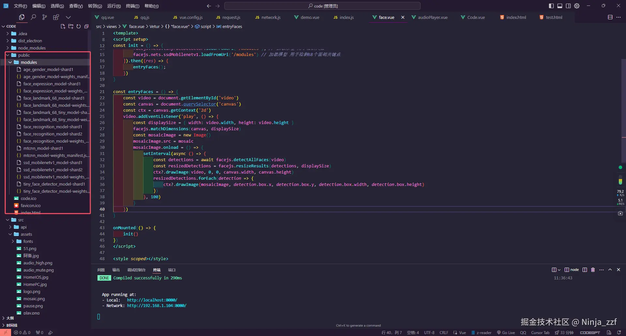This screenshot has width=626, height=336.
Task: Split the editor layout
Action: point(610,17)
